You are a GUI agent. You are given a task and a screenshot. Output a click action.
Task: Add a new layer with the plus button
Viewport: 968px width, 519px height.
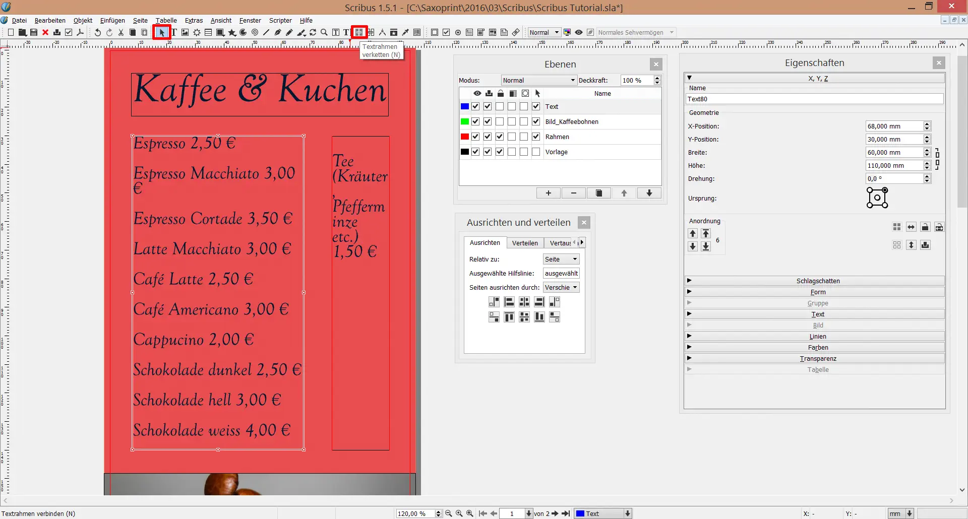point(549,193)
